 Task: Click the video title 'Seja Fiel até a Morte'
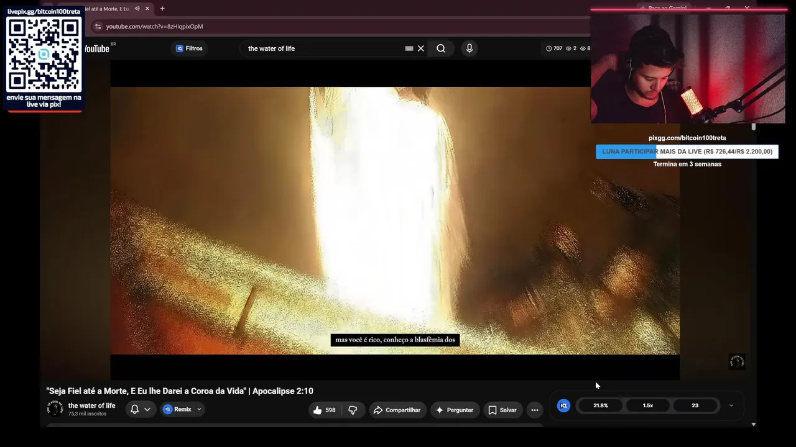click(180, 391)
